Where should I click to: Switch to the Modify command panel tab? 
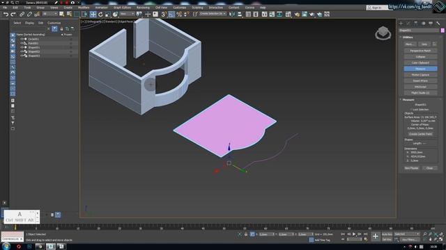pos(408,23)
